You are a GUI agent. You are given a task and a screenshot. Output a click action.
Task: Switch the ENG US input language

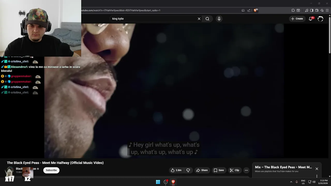(303, 182)
